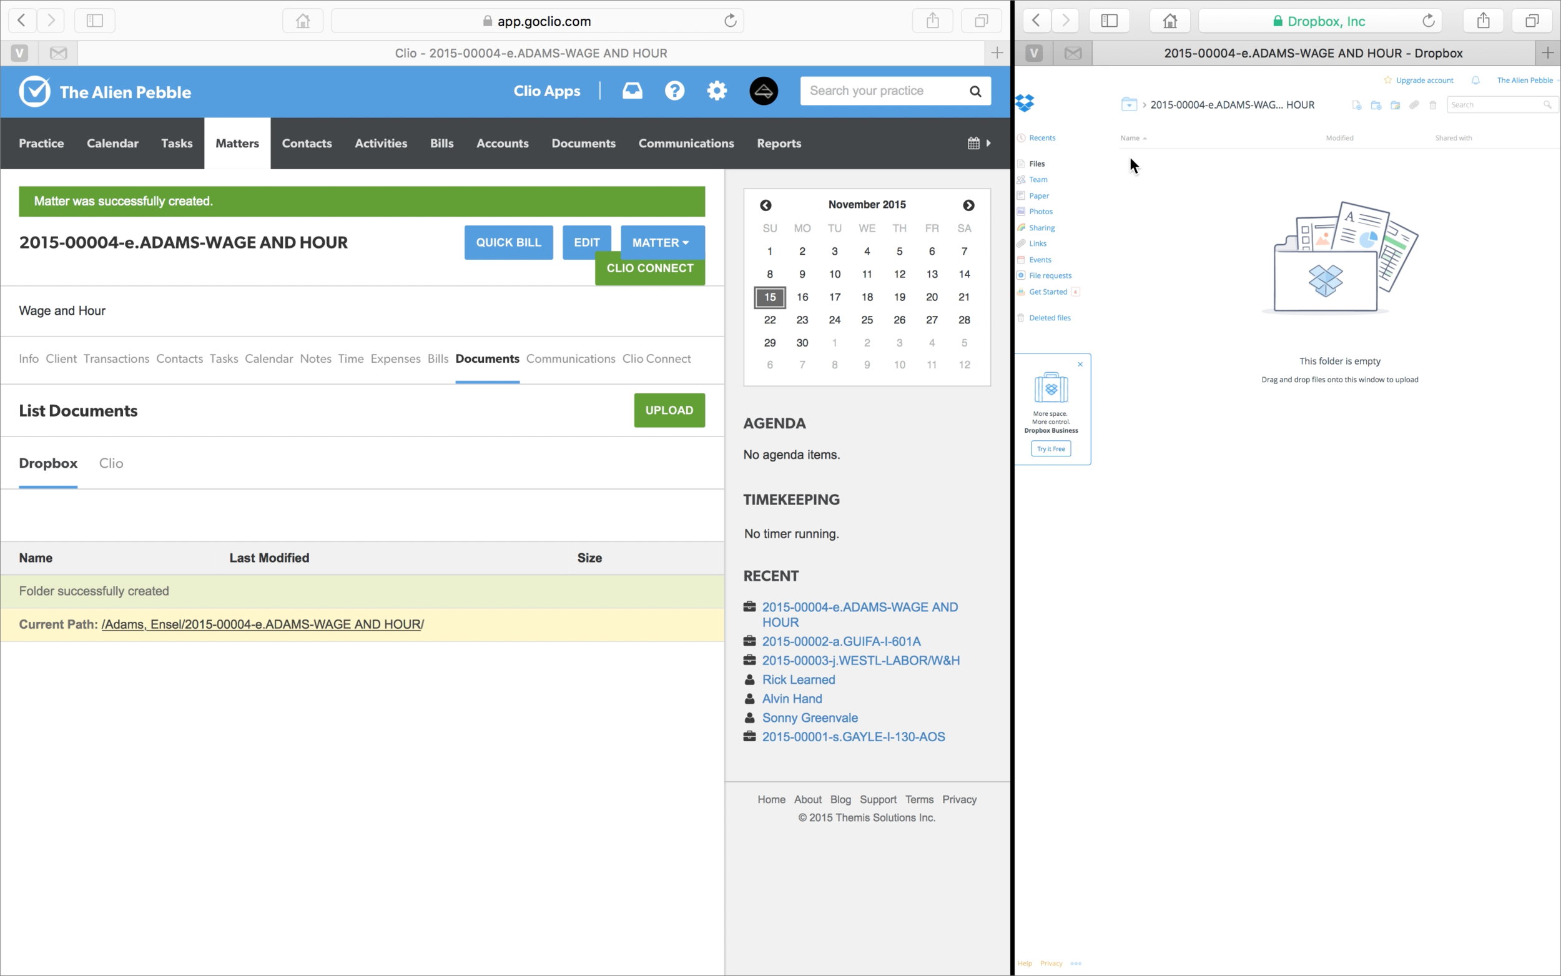Open Clio settings gear icon
Image resolution: width=1561 pixels, height=976 pixels.
tap(716, 91)
